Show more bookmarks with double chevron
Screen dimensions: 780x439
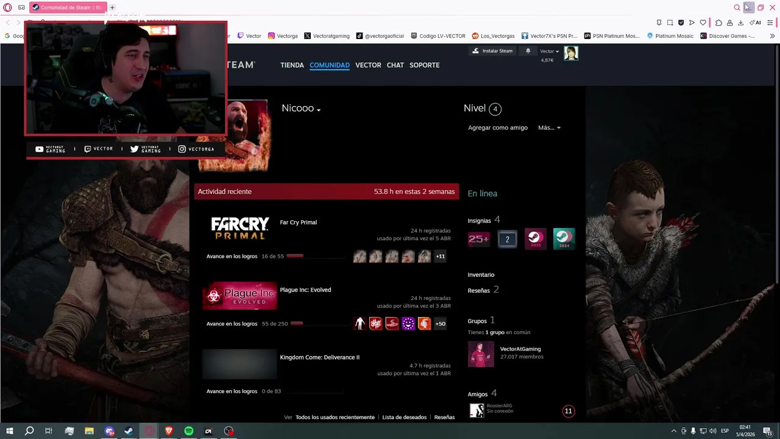click(772, 36)
